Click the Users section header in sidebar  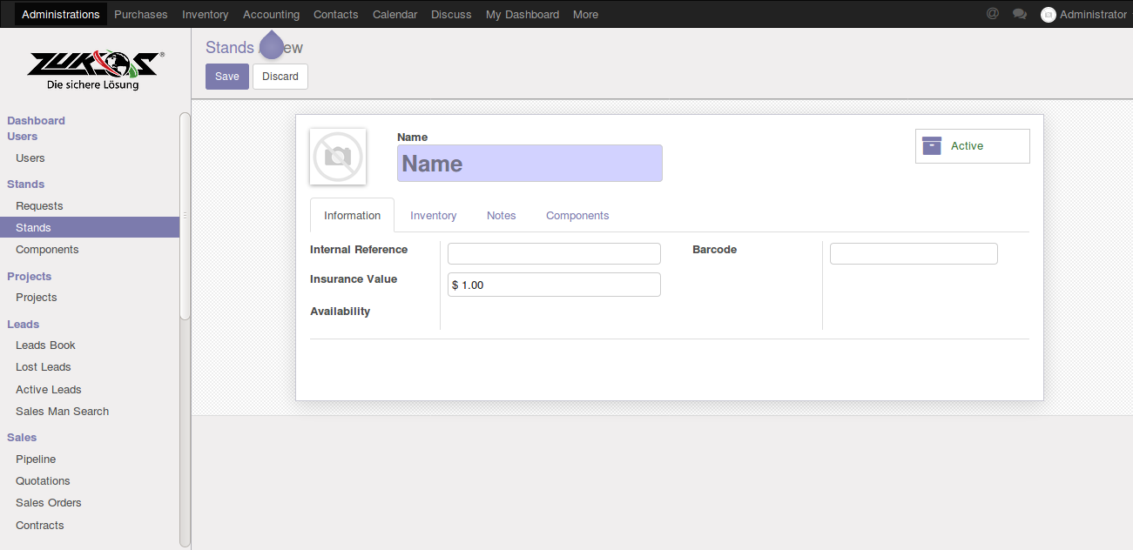(23, 136)
